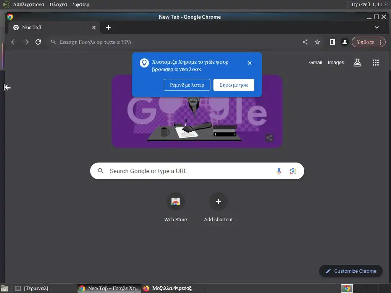Focus the Google search box
This screenshot has width=391, height=293.
tap(197, 171)
